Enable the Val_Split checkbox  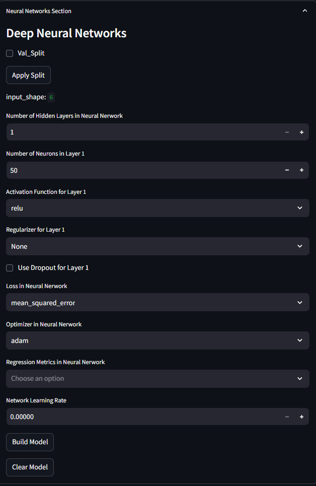(x=10, y=53)
